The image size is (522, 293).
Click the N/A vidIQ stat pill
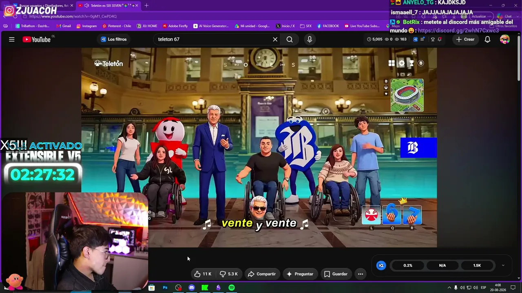[x=442, y=265]
